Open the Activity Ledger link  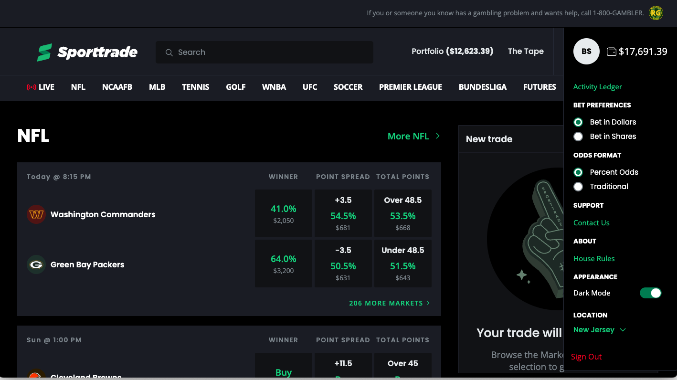[598, 87]
